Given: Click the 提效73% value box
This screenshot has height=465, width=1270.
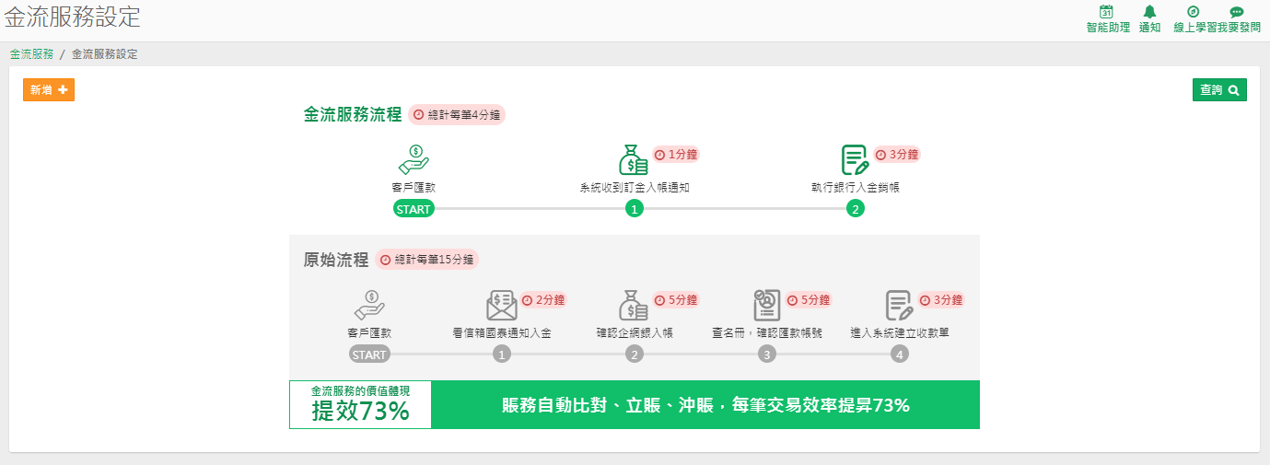Looking at the screenshot, I should pos(360,404).
